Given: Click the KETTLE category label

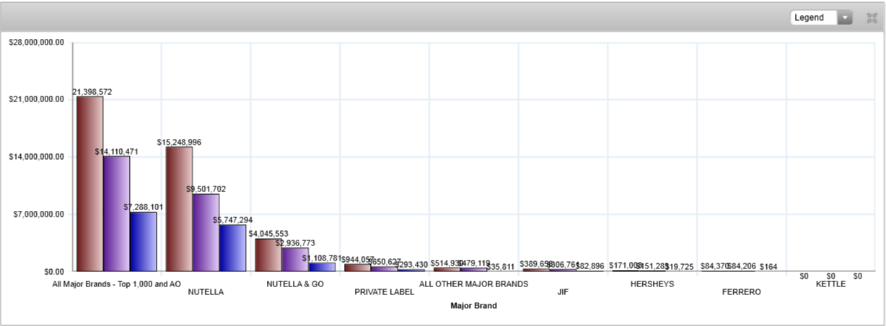Looking at the screenshot, I should 830,284.
